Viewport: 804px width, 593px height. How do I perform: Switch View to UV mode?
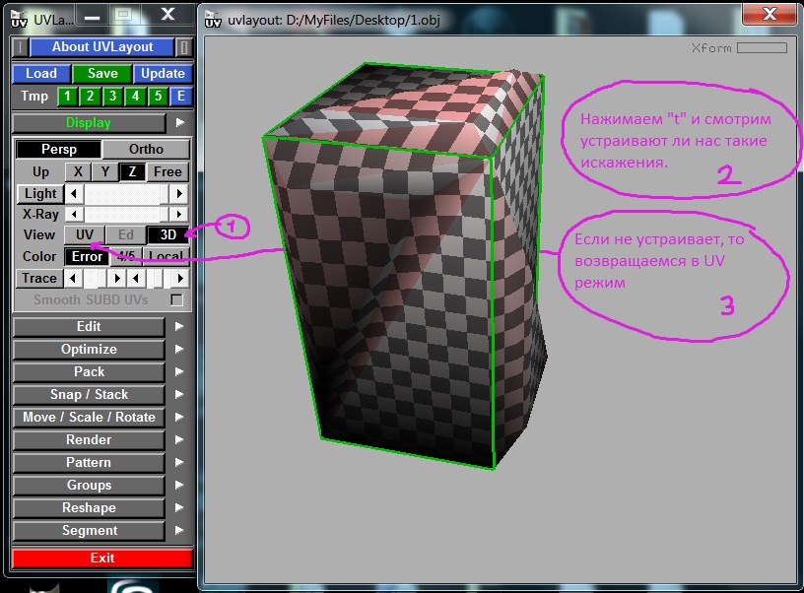(85, 235)
